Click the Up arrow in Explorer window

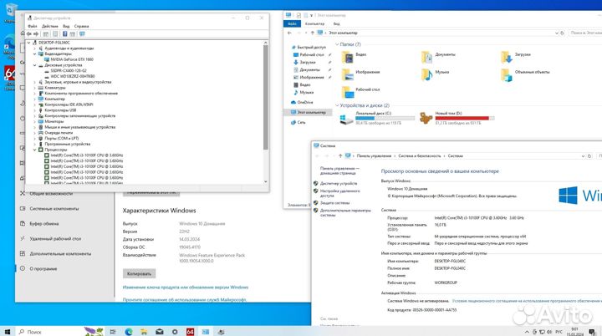pos(312,33)
